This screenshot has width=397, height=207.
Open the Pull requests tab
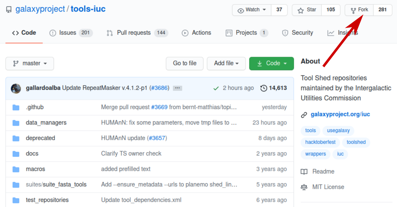pos(137,33)
